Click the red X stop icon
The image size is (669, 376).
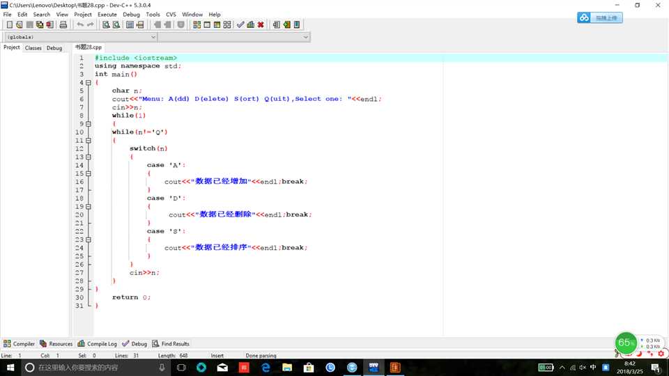coord(261,25)
